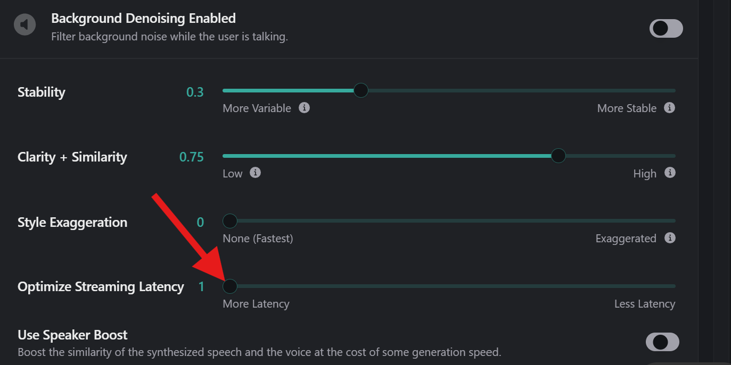Image resolution: width=731 pixels, height=365 pixels.
Task: Click the Background Denoising Enabled heading
Action: pyautogui.click(x=143, y=19)
